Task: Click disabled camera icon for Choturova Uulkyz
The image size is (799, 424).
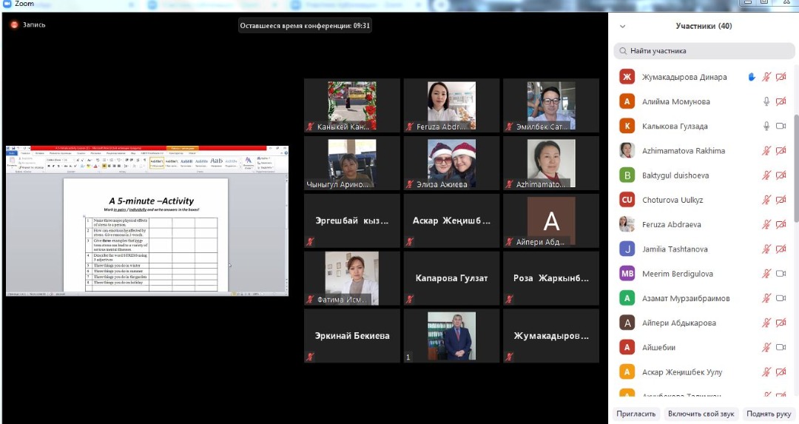Action: (781, 200)
